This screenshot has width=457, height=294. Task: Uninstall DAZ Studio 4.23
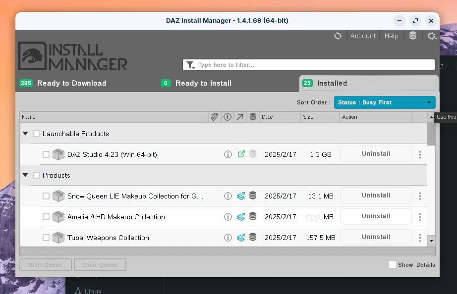376,154
